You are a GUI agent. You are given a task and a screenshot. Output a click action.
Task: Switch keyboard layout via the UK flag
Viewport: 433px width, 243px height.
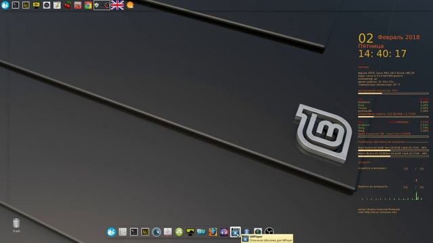click(x=117, y=5)
